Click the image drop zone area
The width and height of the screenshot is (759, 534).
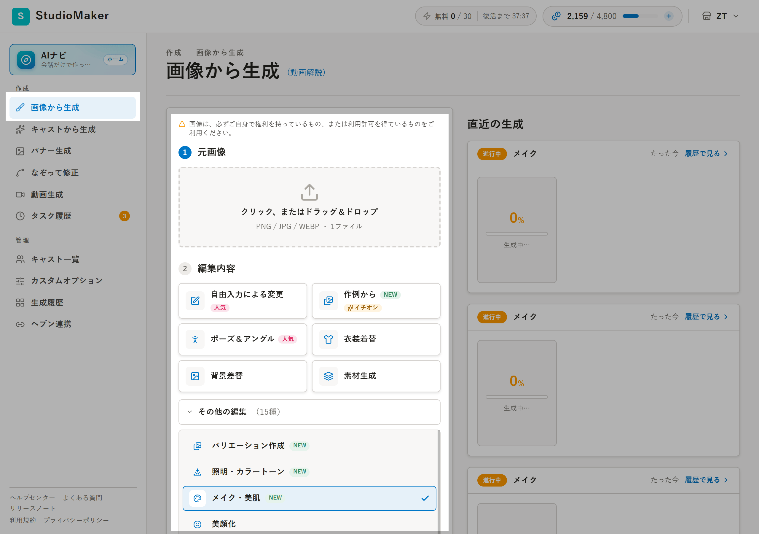click(310, 207)
